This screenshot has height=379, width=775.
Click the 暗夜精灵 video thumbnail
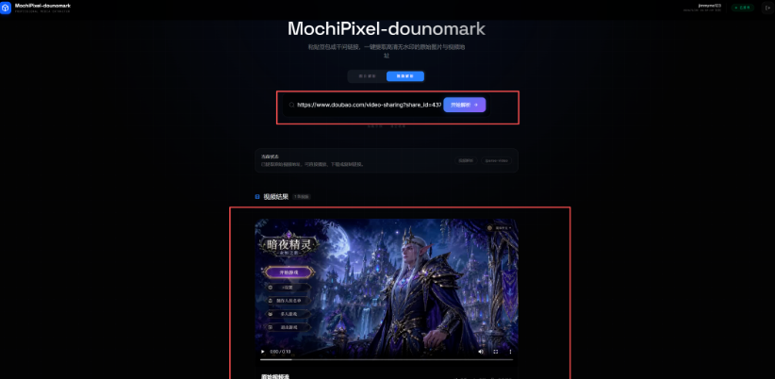point(387,291)
